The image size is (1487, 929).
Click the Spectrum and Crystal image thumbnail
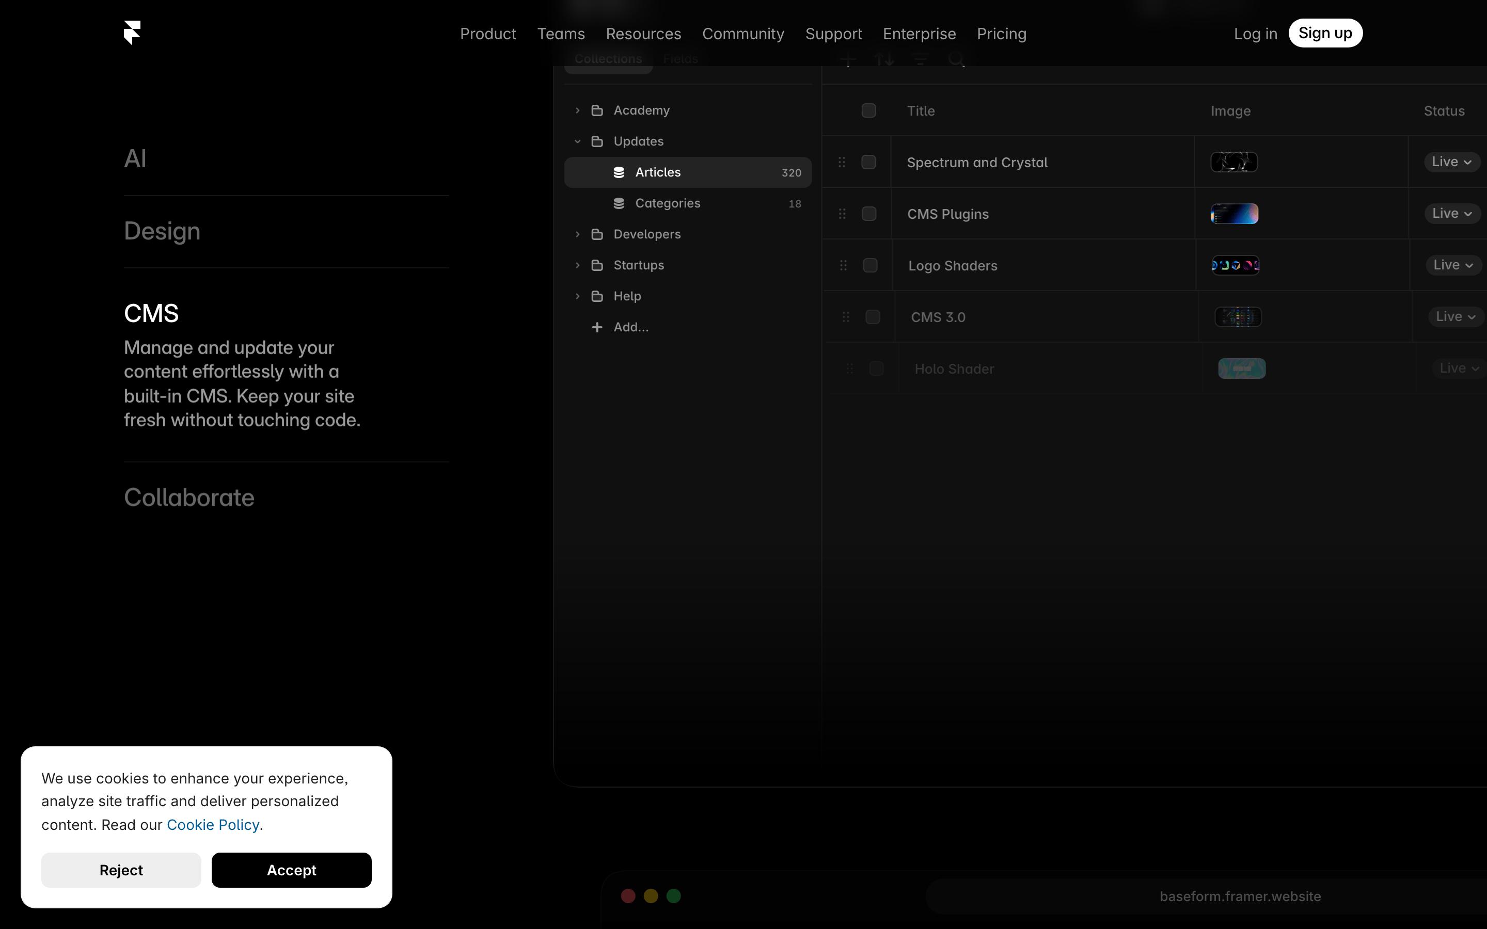[1234, 162]
